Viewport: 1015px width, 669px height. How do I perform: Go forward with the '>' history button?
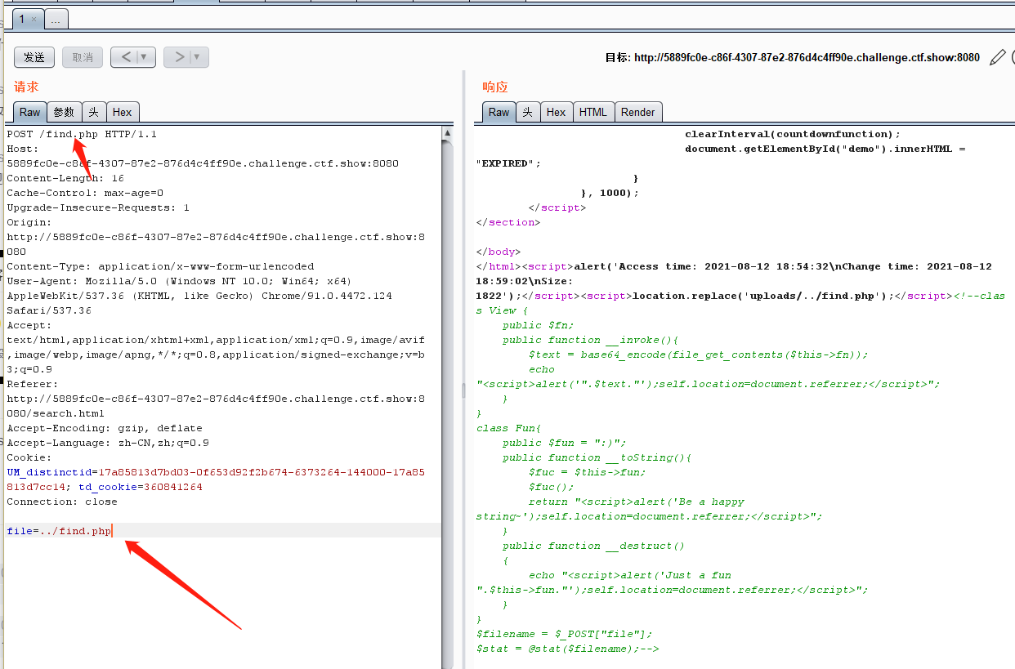178,57
